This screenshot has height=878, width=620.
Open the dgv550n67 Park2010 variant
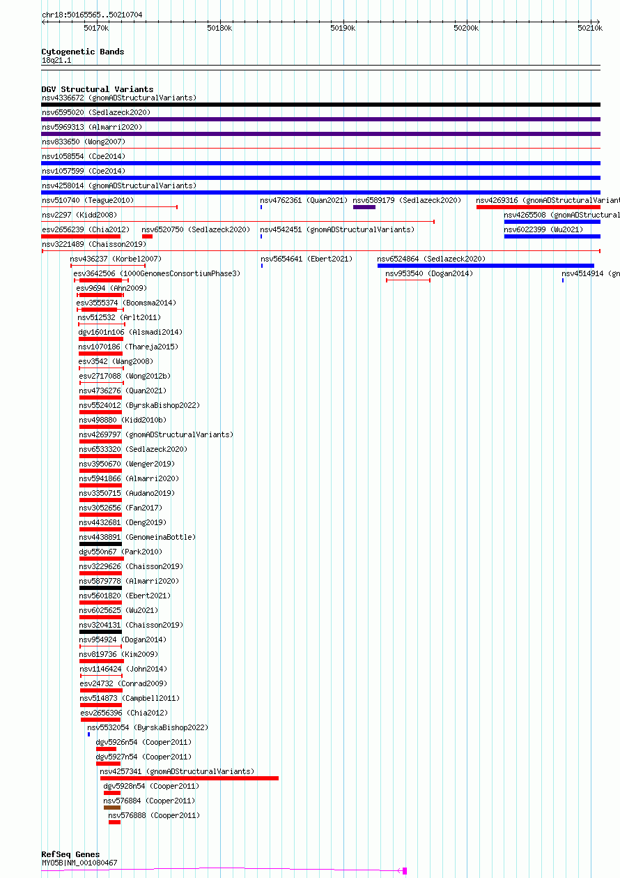[121, 552]
